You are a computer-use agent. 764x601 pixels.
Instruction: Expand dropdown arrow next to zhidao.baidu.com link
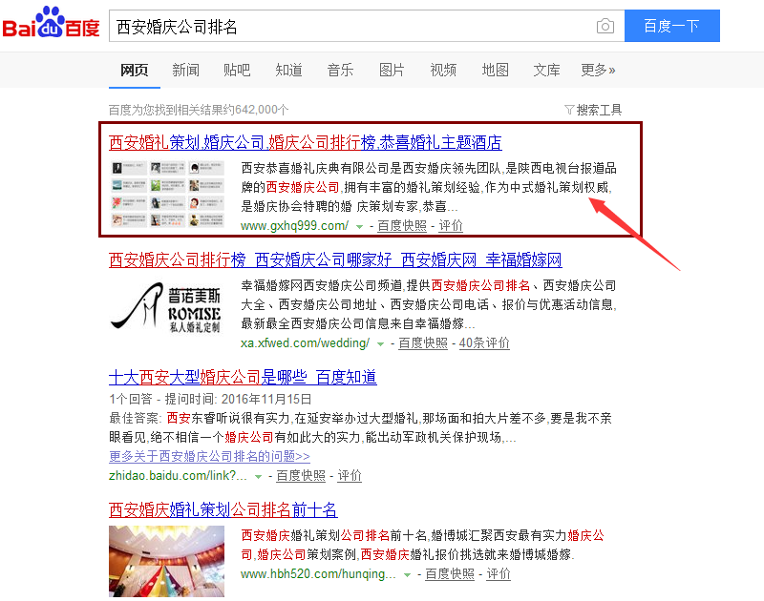point(258,476)
